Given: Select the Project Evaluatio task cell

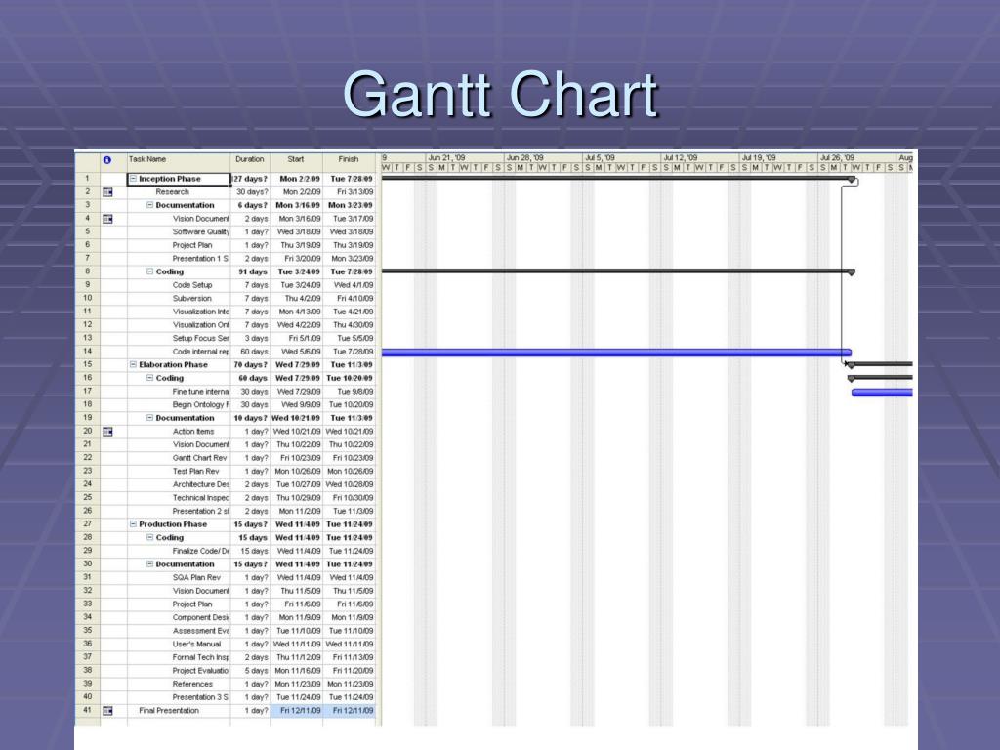Looking at the screenshot, I should pos(179,671).
